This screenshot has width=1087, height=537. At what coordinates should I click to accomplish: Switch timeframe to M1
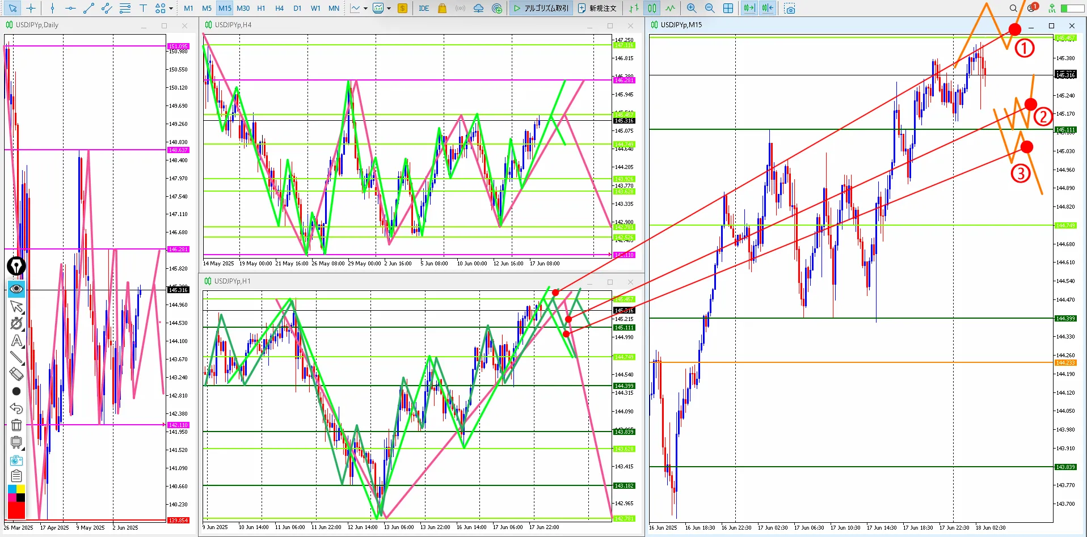pyautogui.click(x=189, y=8)
